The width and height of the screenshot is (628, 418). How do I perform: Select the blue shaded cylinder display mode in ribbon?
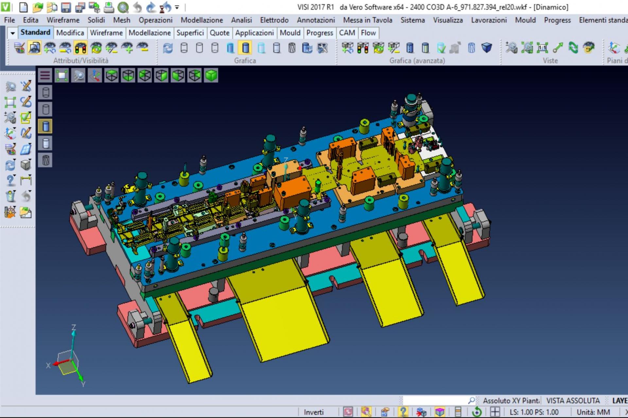230,48
